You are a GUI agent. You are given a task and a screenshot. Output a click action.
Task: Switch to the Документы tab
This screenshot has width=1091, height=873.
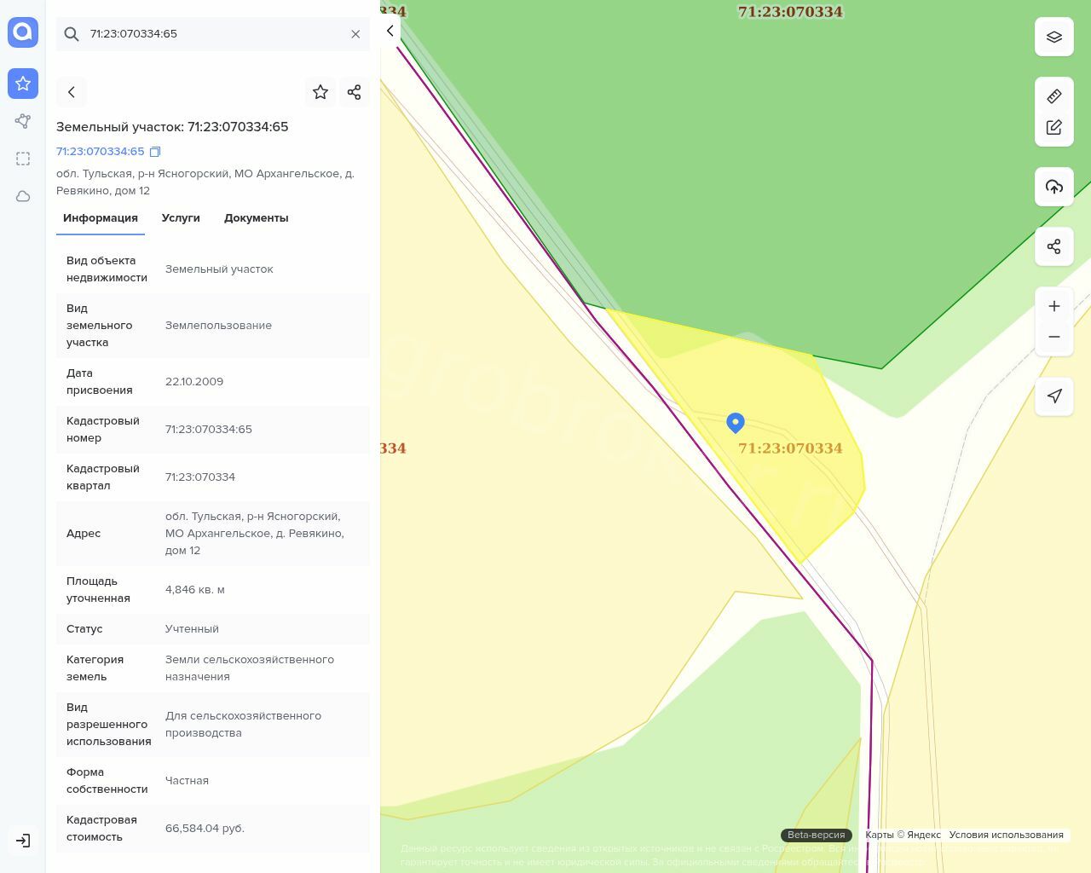[x=256, y=218]
